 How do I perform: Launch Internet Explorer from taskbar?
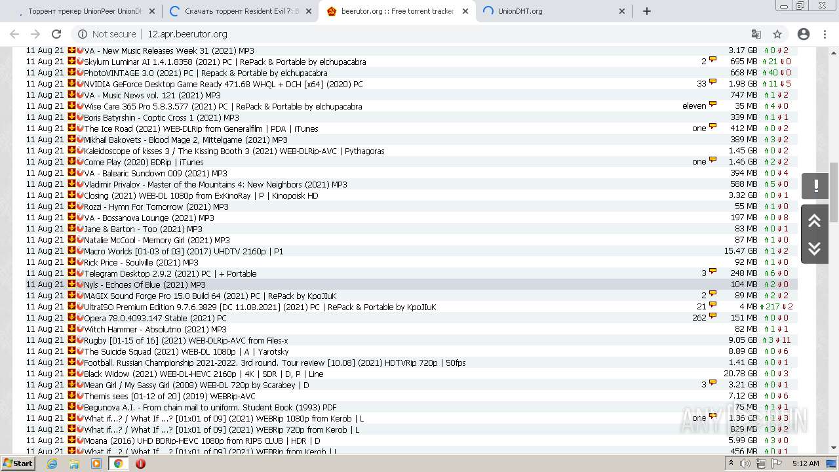(52, 463)
